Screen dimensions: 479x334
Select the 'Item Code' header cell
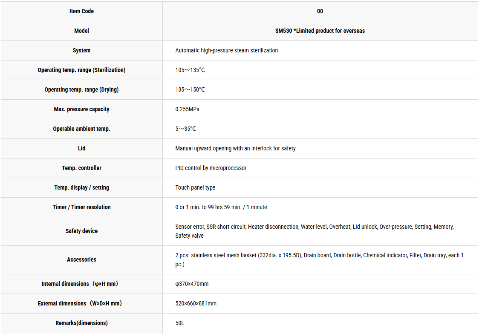click(x=81, y=12)
